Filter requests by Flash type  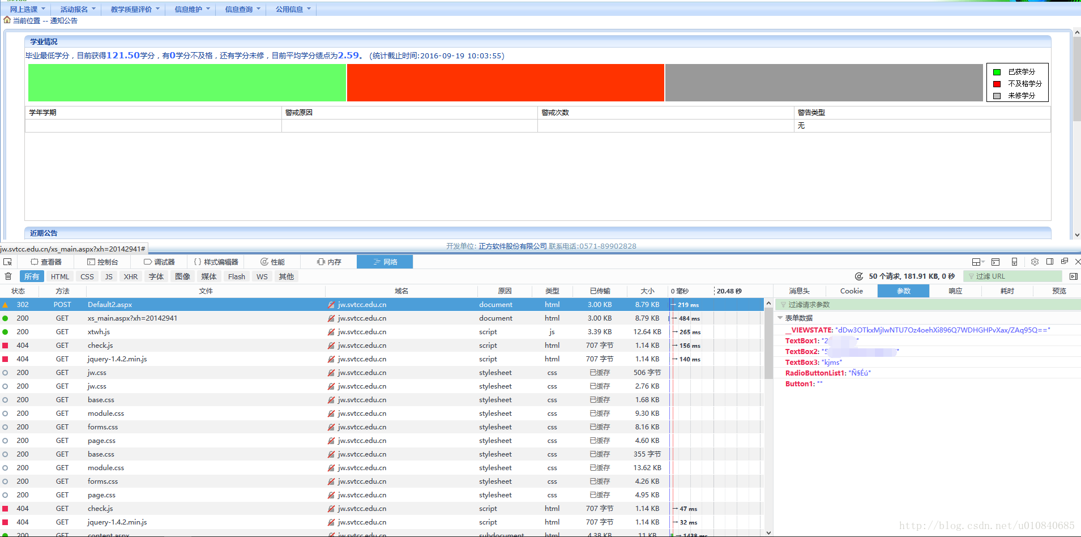237,276
